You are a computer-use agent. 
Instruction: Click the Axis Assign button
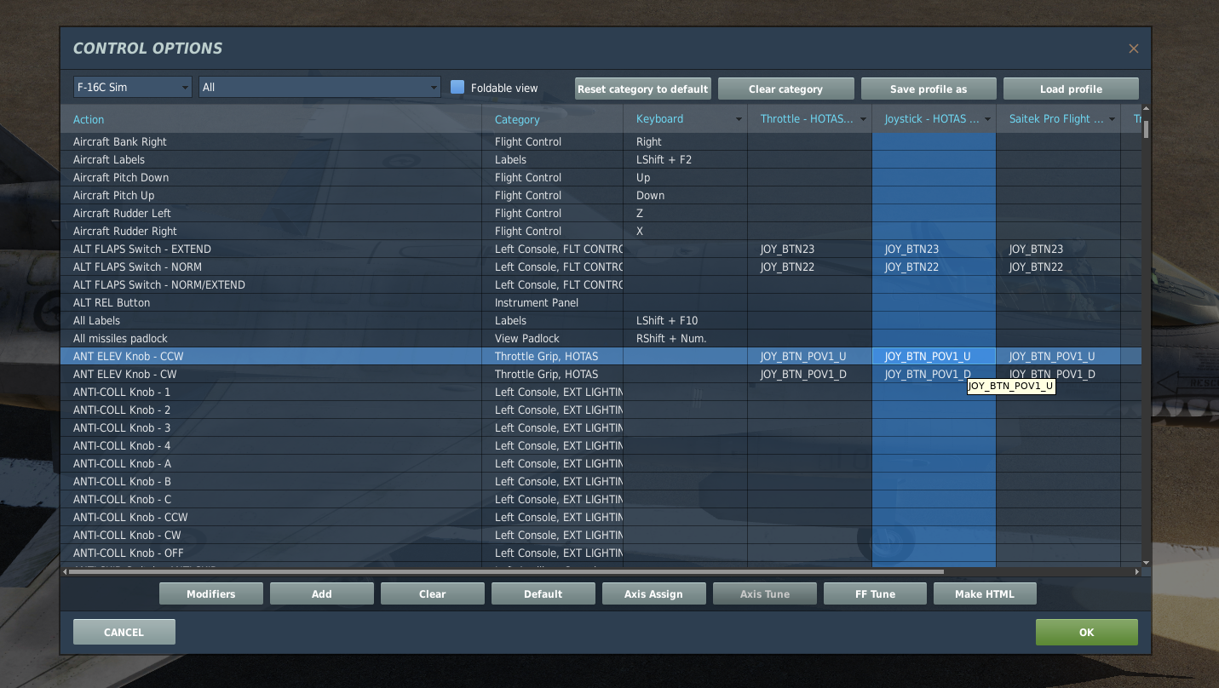point(653,593)
